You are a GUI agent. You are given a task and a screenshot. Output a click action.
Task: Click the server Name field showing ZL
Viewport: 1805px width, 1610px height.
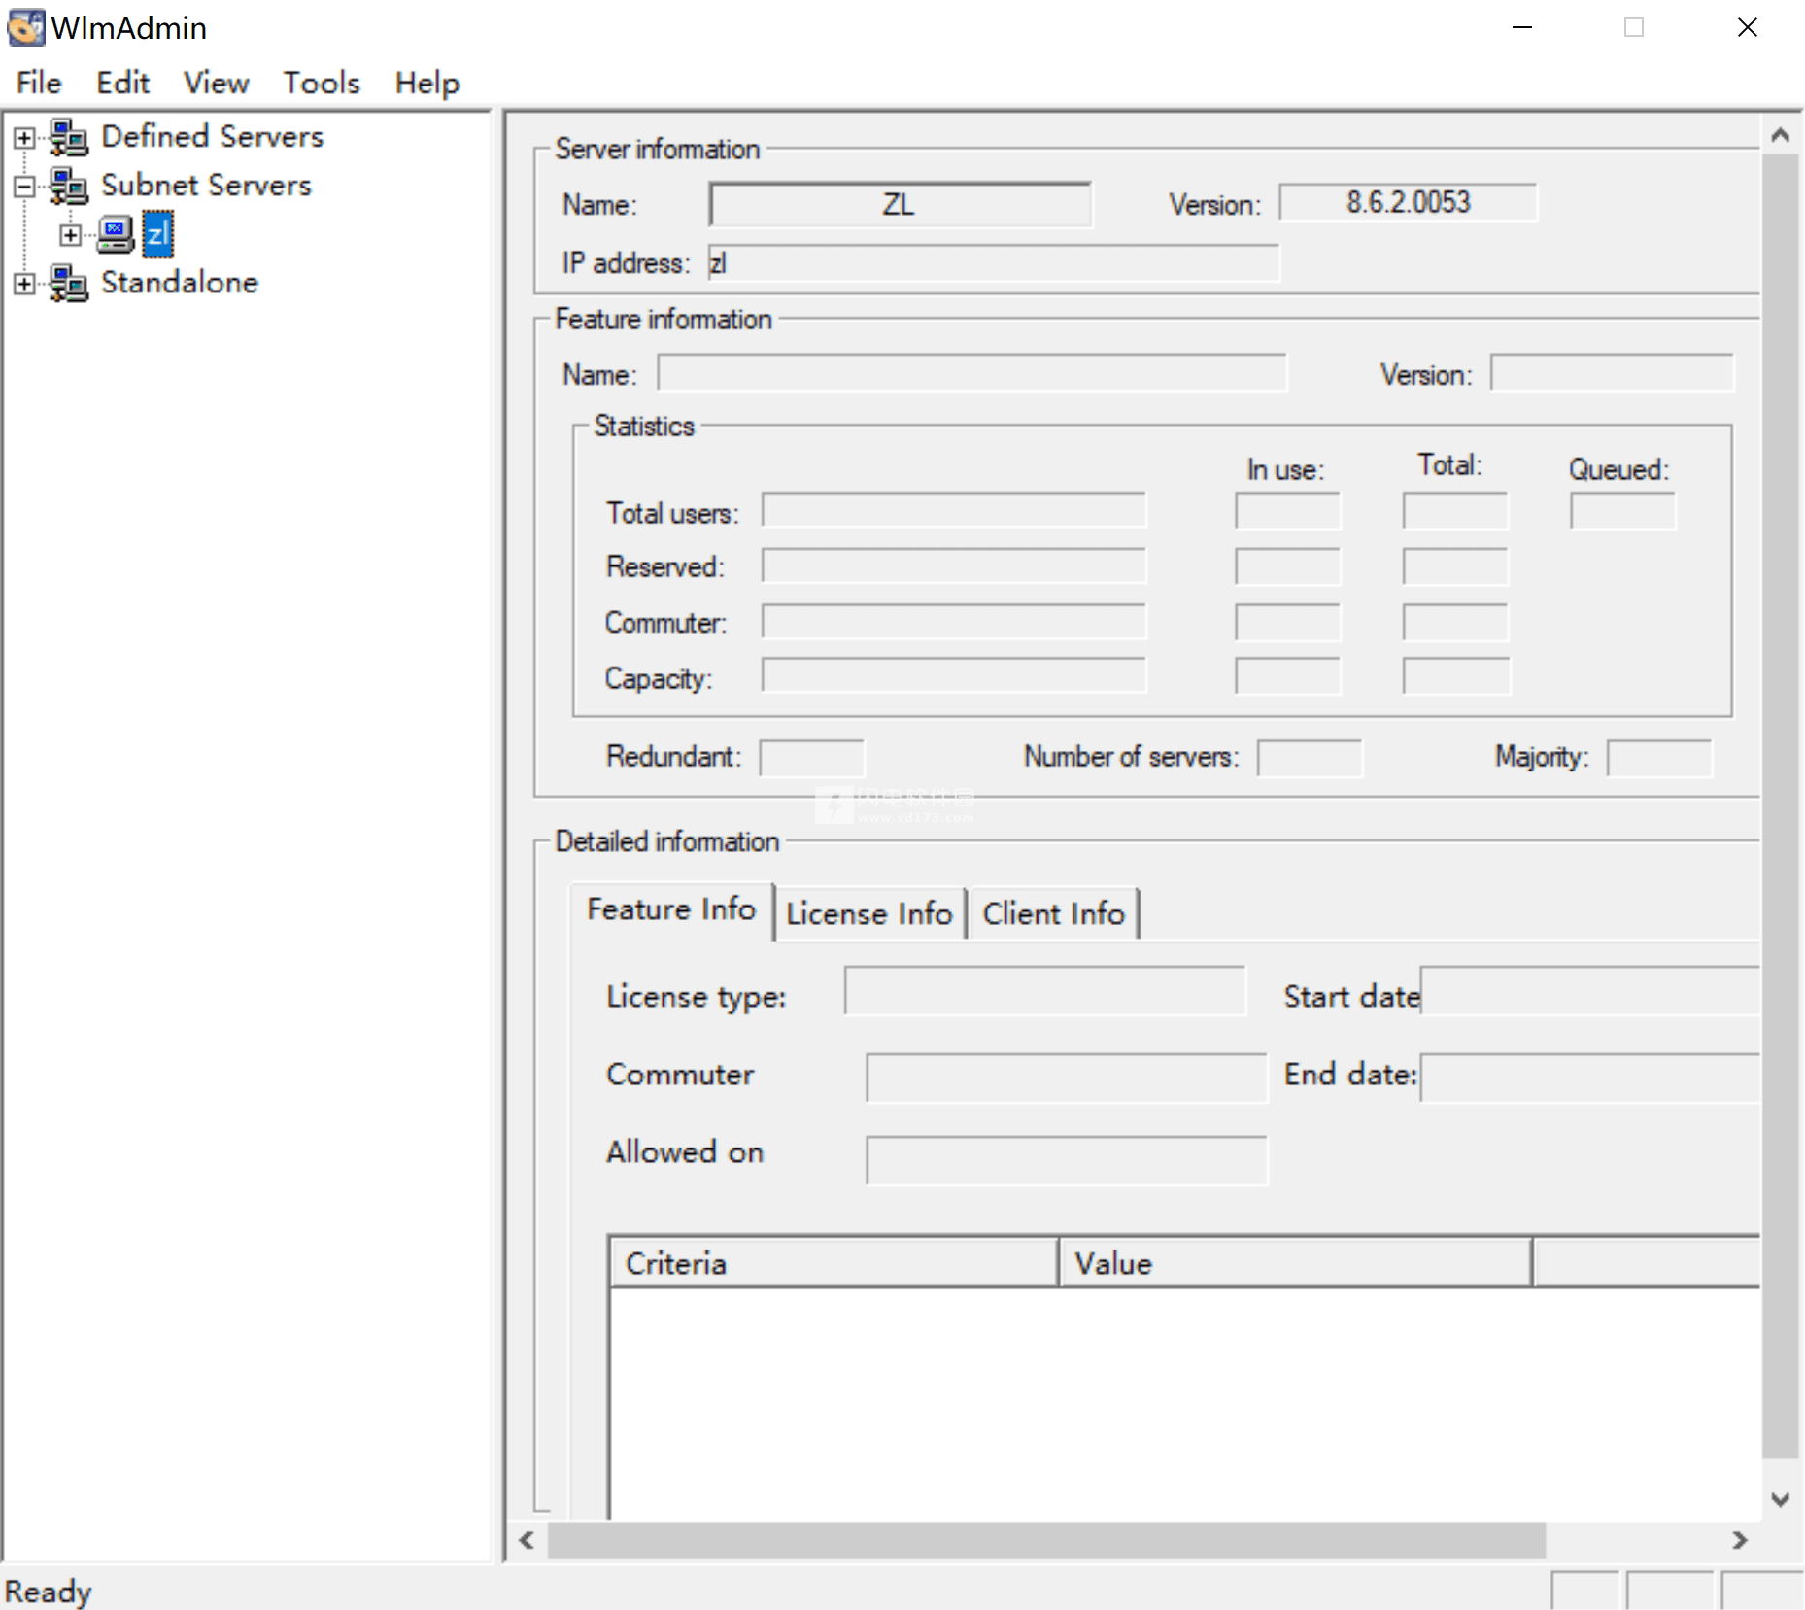pyautogui.click(x=900, y=204)
